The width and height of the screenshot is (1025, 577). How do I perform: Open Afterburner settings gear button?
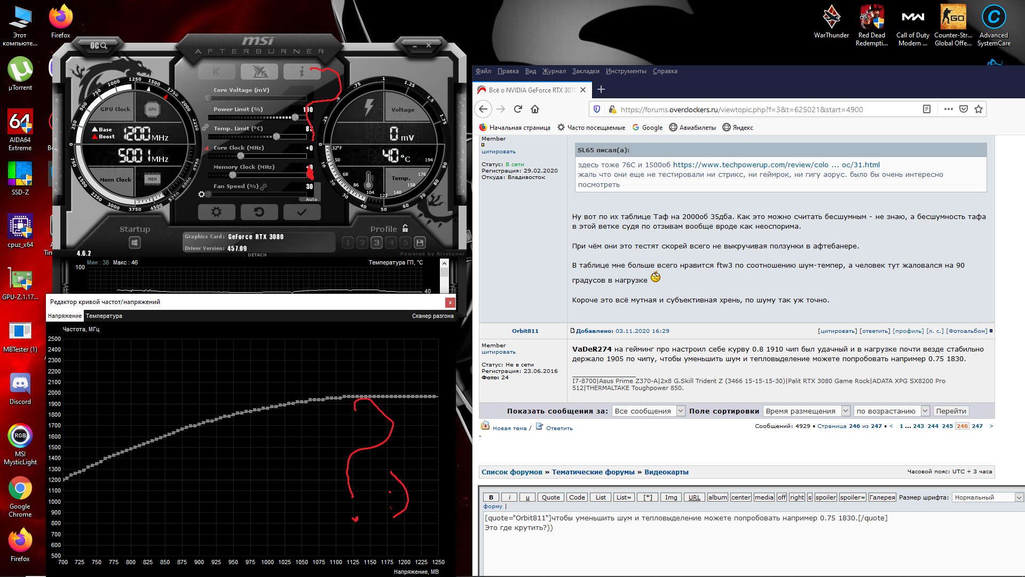pyautogui.click(x=216, y=212)
